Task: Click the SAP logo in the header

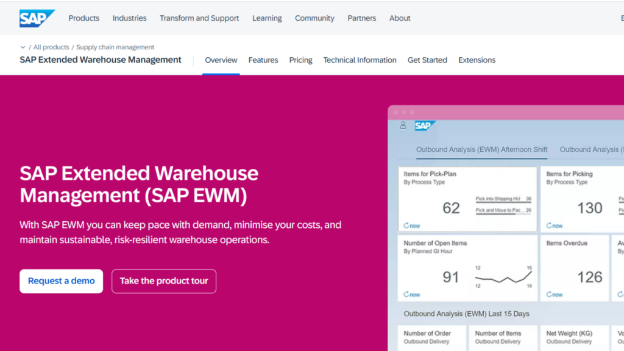Action: coord(37,18)
